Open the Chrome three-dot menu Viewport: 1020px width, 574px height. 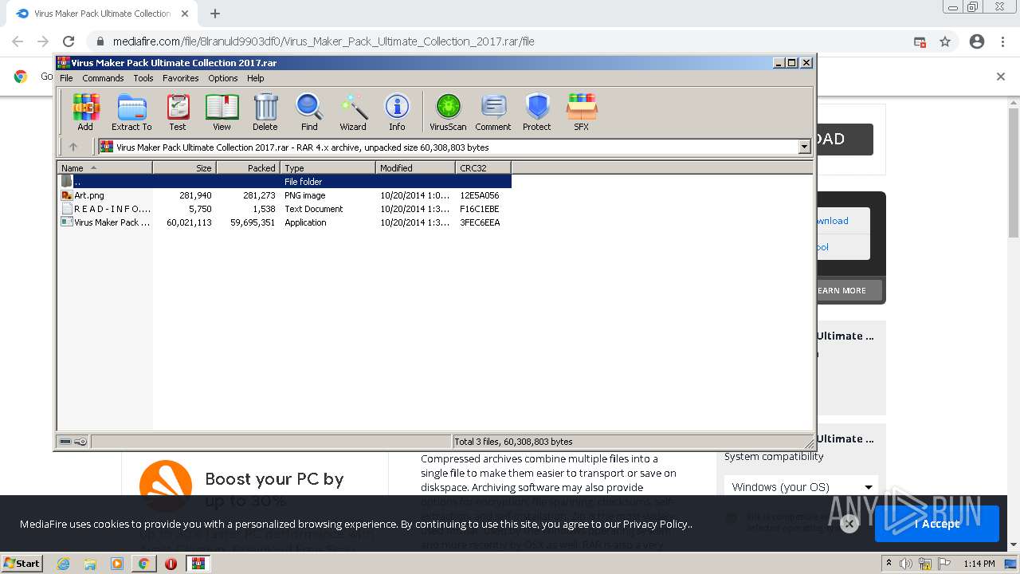pyautogui.click(x=1003, y=41)
